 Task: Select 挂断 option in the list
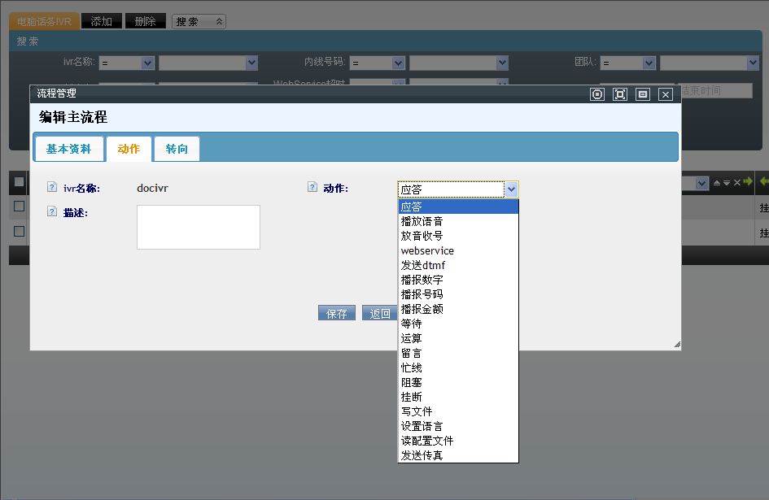pyautogui.click(x=412, y=397)
